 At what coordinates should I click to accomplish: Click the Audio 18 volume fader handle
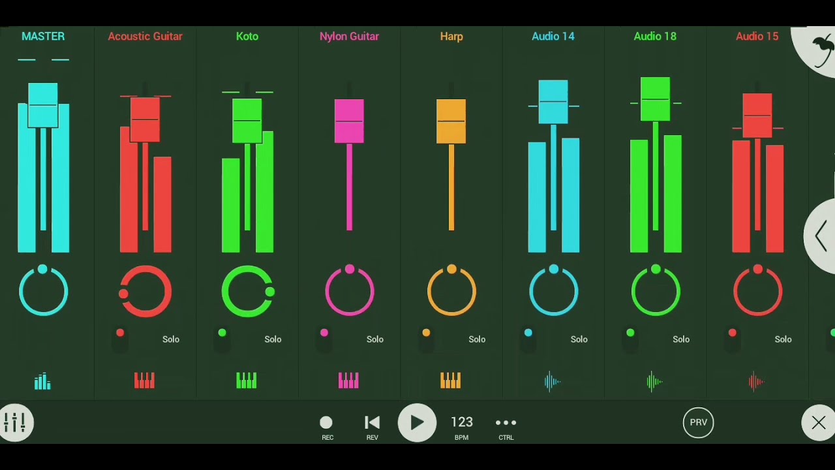point(655,99)
